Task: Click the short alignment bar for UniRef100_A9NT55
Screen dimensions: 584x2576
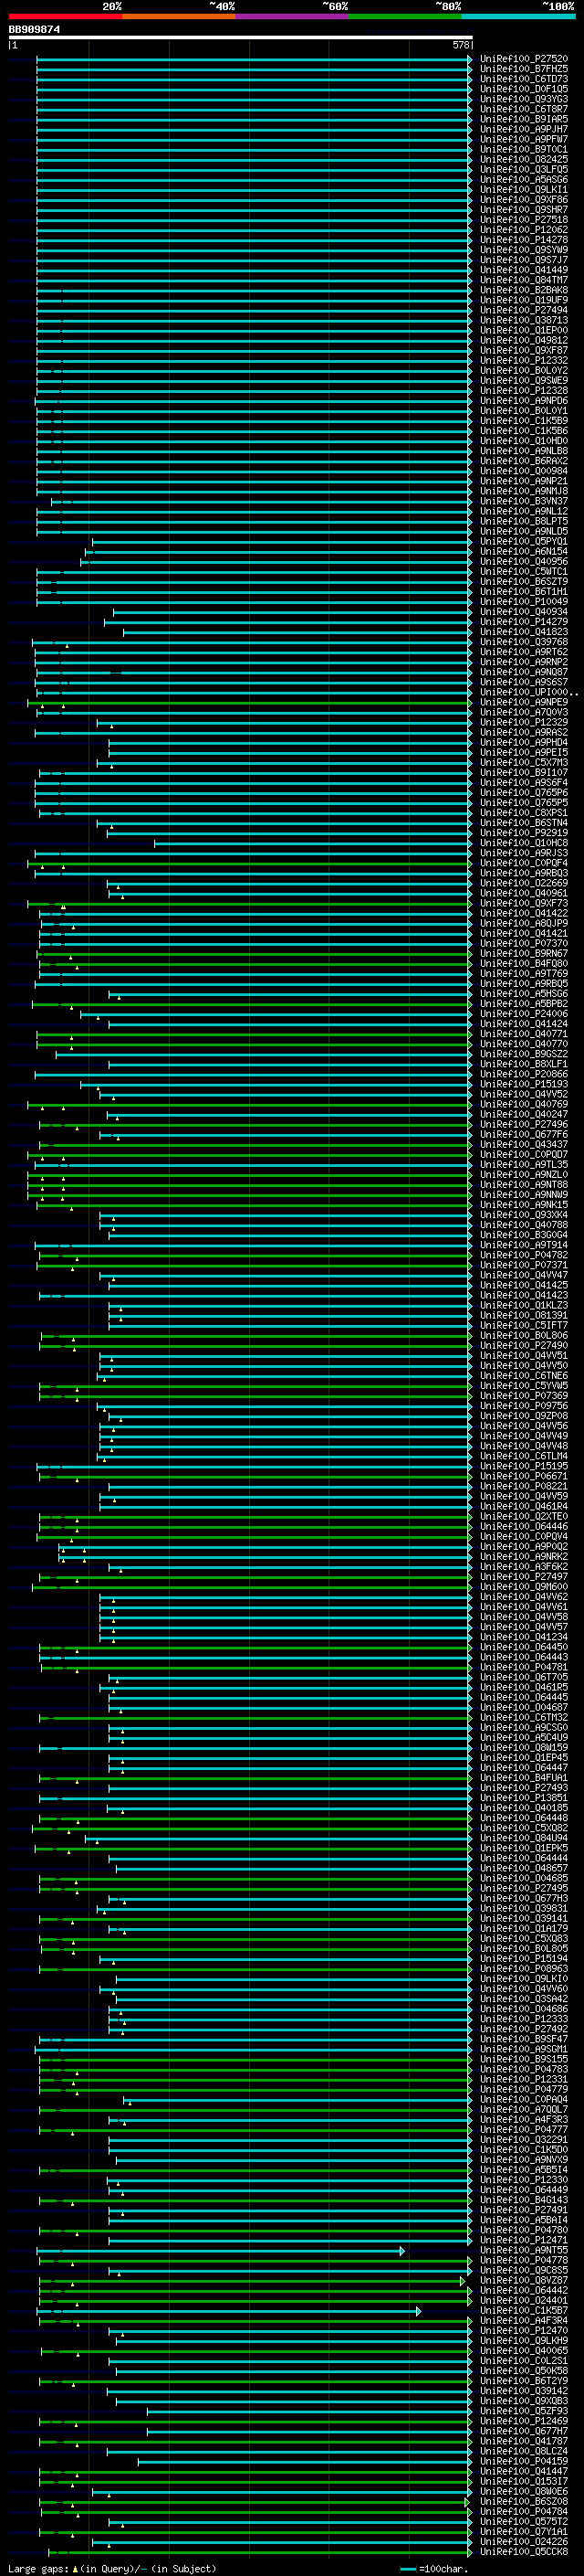Action: (x=220, y=2251)
